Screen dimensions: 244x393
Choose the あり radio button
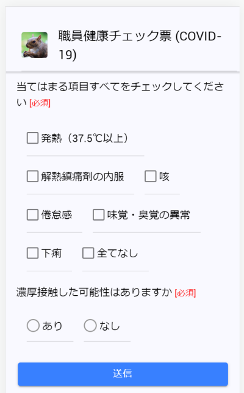click(x=33, y=326)
